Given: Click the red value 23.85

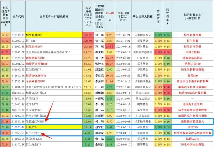Looking at the screenshot, I should [x=110, y=47].
